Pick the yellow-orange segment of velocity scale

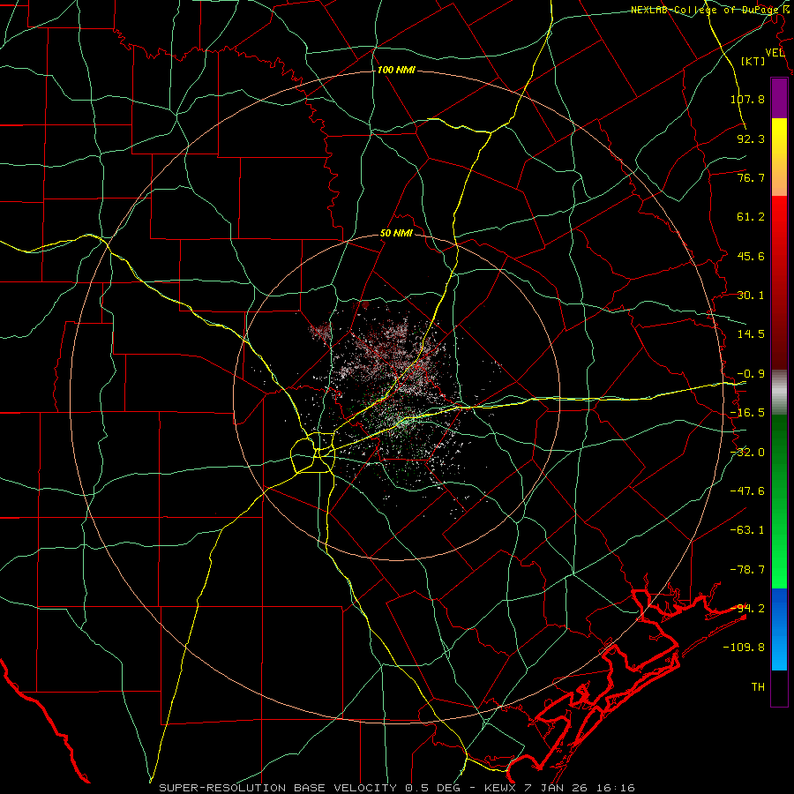779,158
